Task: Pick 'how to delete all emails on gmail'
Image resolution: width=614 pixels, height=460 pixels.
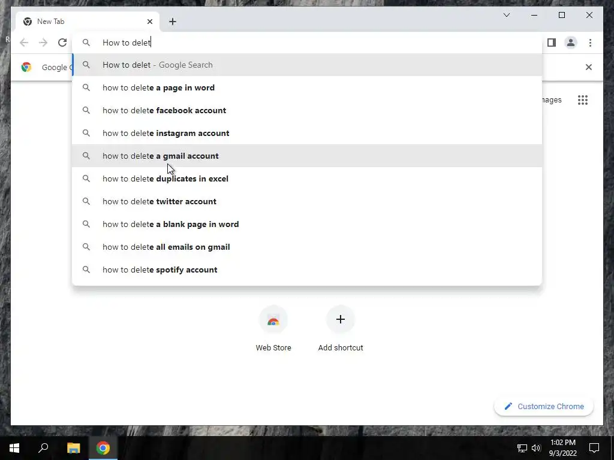Action: tap(307, 247)
